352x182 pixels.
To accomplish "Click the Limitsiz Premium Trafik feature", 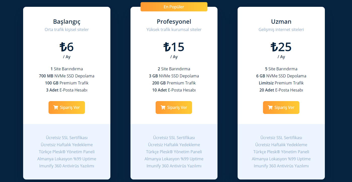I will click(x=281, y=83).
